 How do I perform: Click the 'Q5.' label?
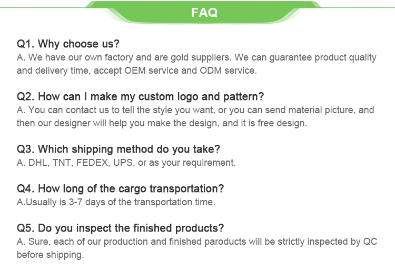click(26, 228)
